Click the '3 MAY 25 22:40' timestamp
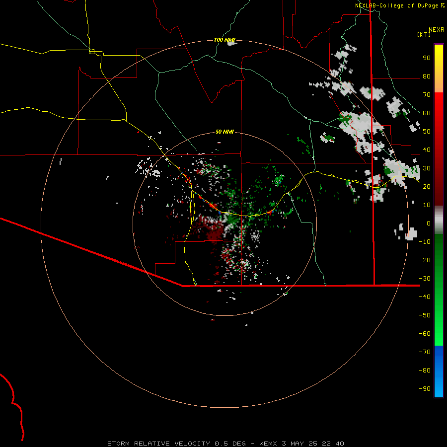447x447 pixels. click(313, 444)
